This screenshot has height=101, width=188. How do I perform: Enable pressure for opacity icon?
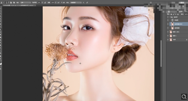[45, 2]
